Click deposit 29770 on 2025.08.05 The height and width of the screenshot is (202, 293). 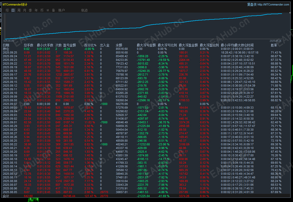(x=104, y=192)
